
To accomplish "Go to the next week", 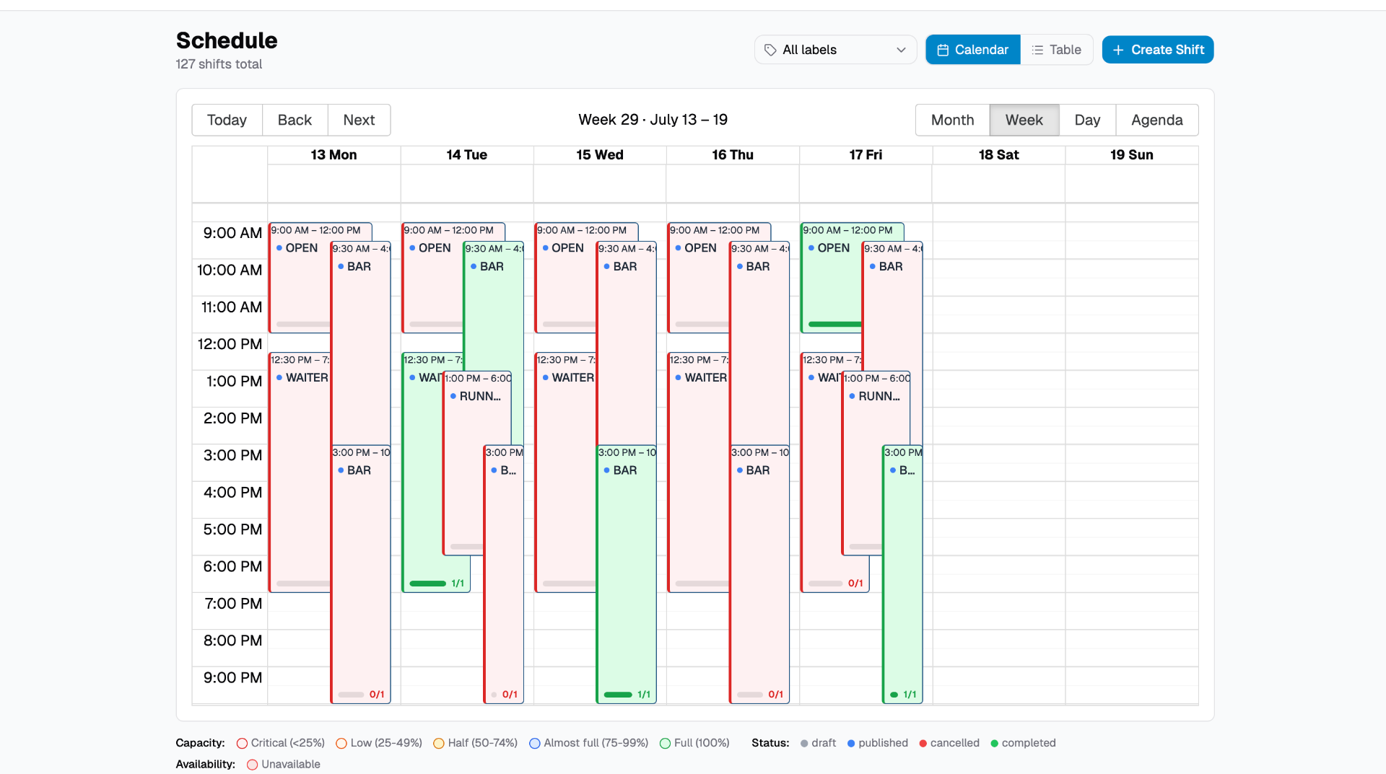I will click(x=359, y=120).
